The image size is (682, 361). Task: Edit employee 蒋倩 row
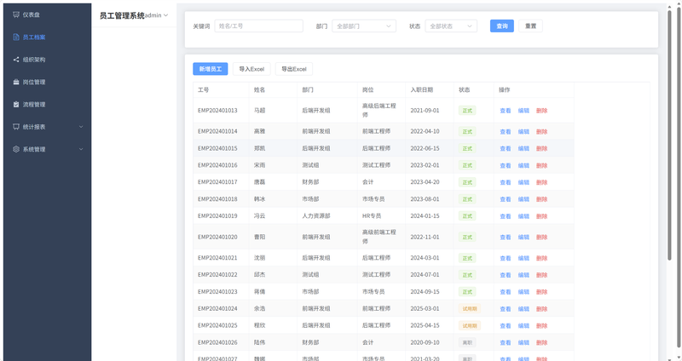point(523,292)
